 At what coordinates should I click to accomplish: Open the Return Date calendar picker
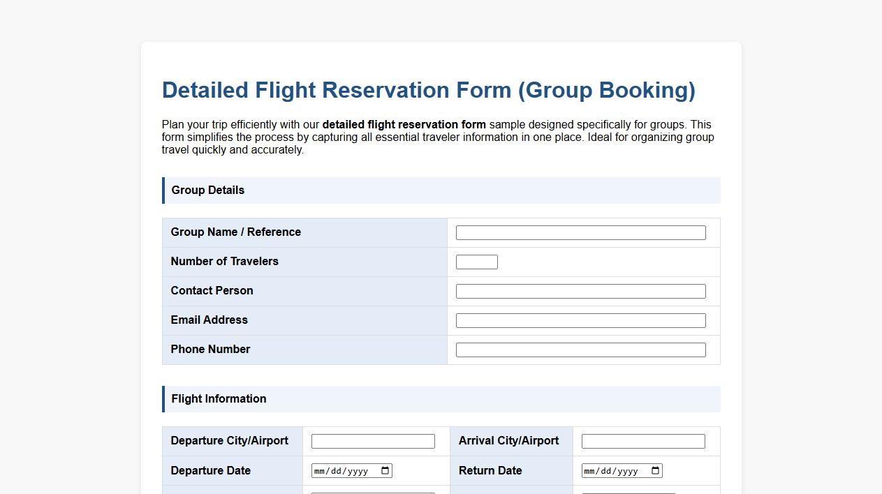655,470
